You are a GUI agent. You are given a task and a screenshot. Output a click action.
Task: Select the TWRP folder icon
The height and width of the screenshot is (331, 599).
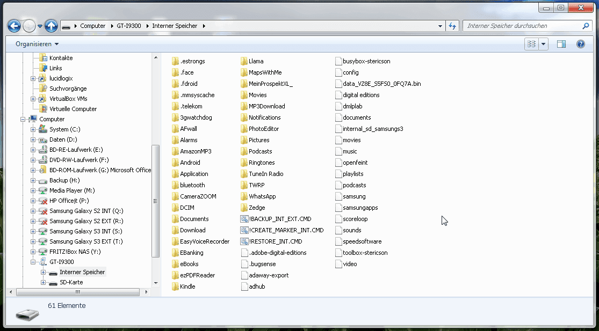click(x=244, y=185)
